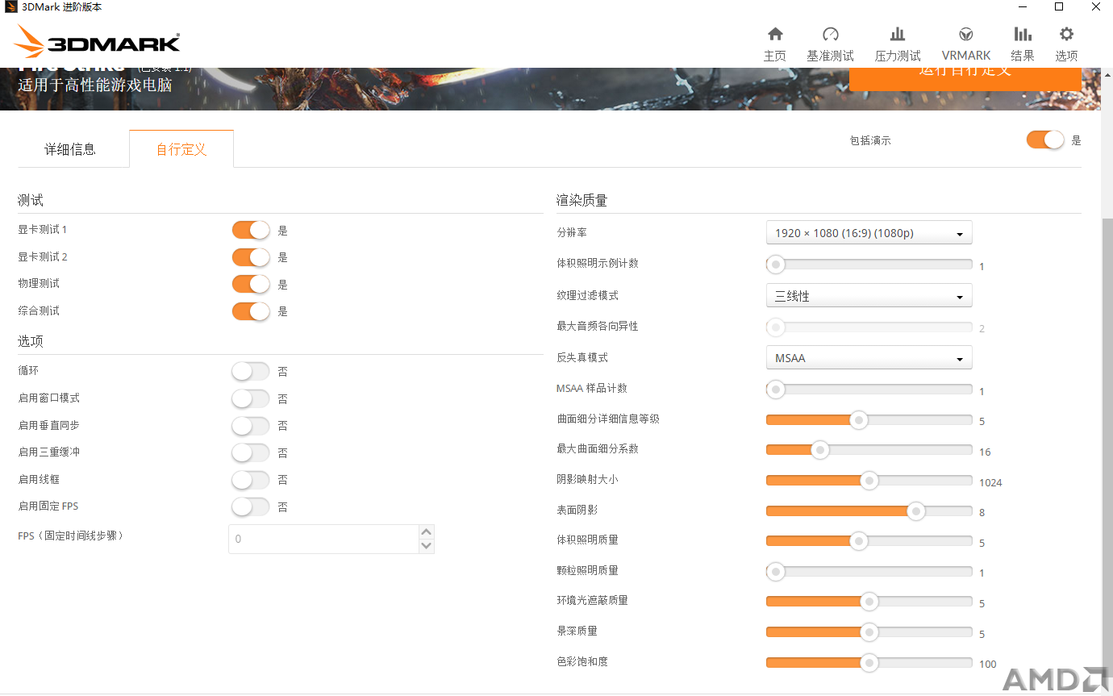Viewport: 1113px width, 696px height.
Task: Increase FPS value with the up arrow
Action: [427, 531]
